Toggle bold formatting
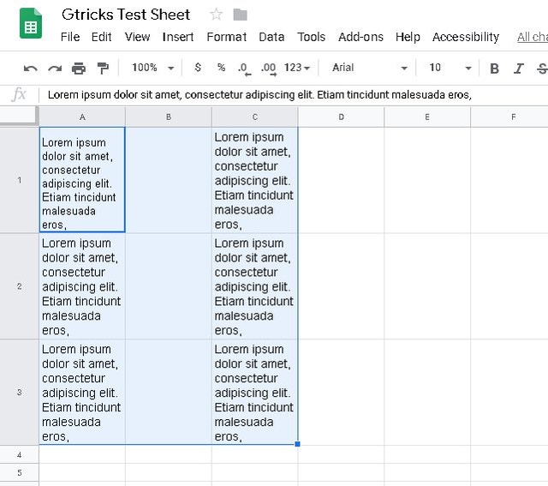 pos(494,68)
